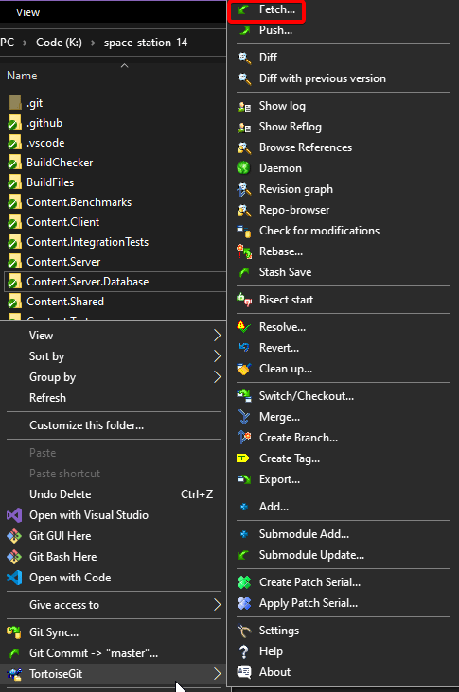Open the View tab in Explorer ribbon
This screenshot has height=692, width=459.
tap(27, 12)
